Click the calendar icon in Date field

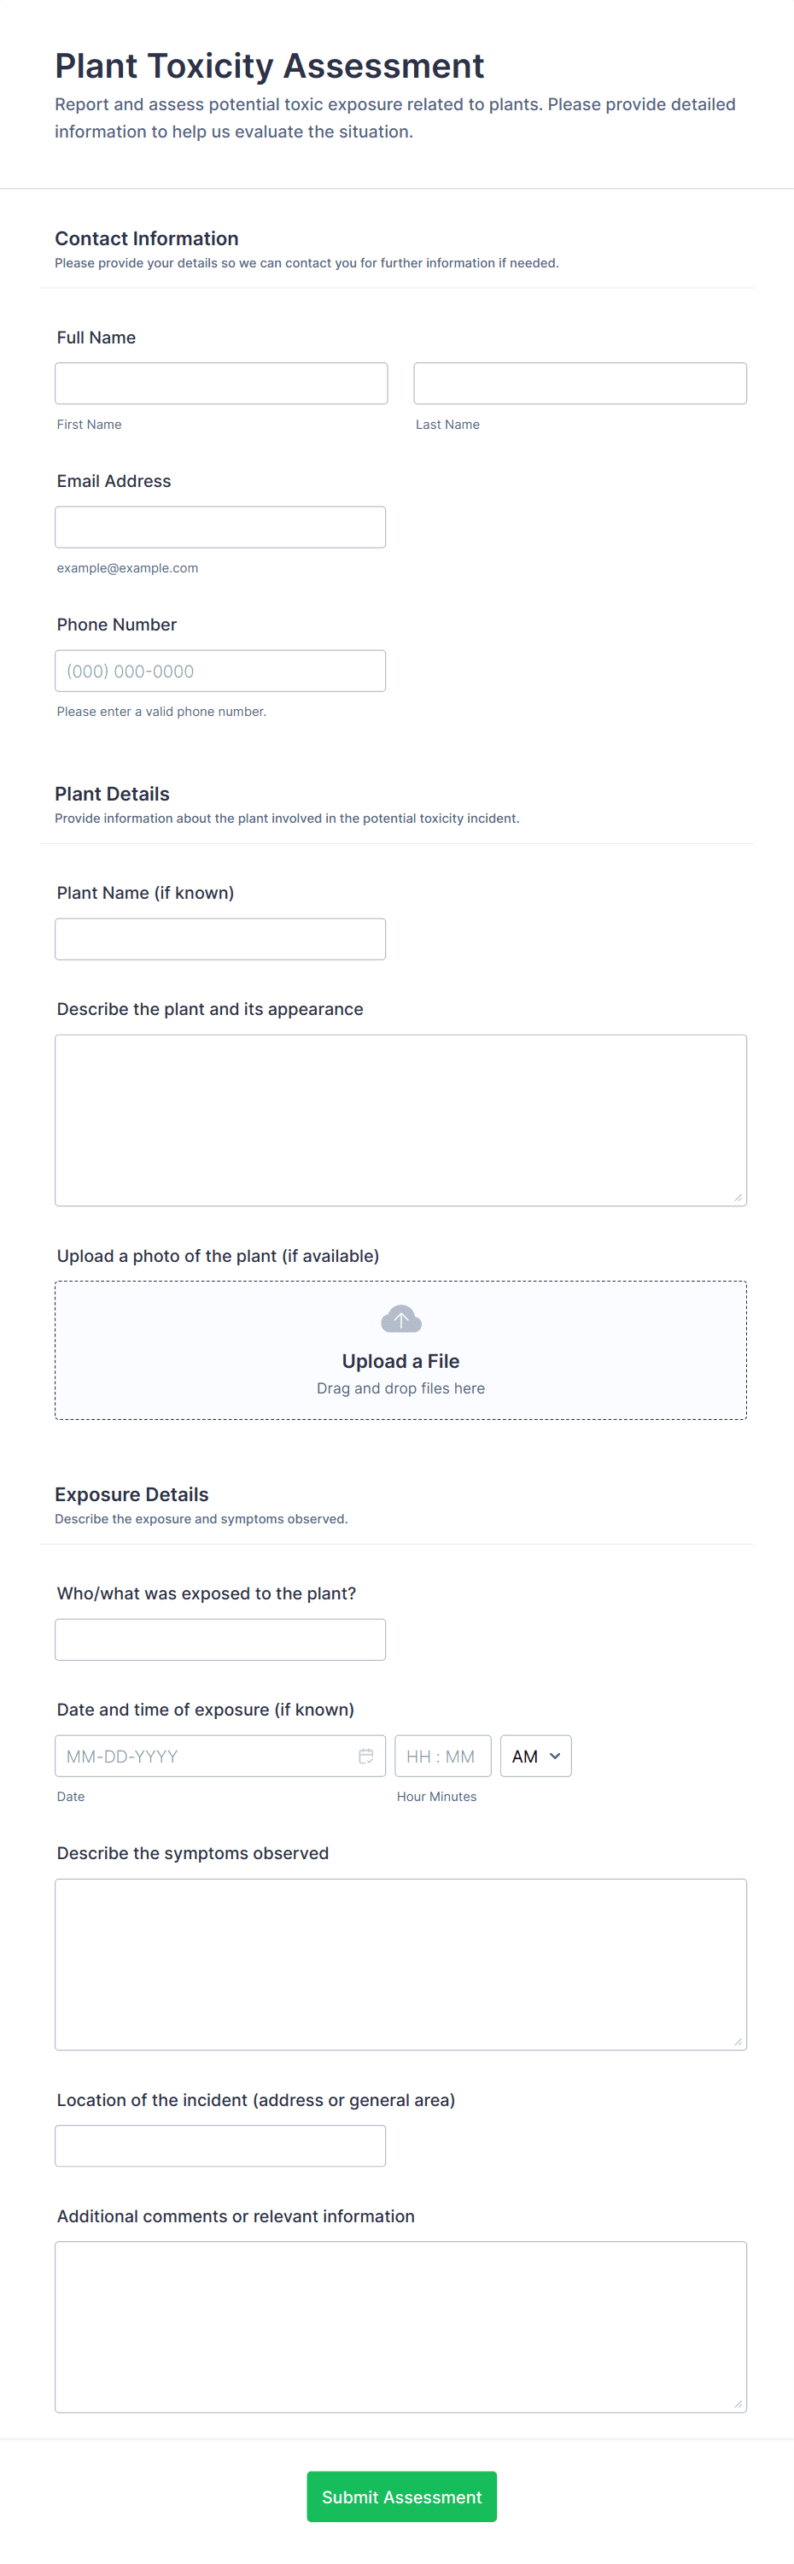365,1756
